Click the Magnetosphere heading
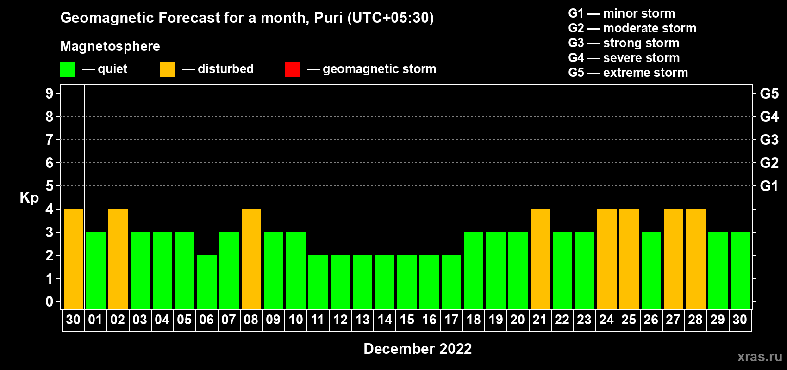The image size is (787, 370). (x=110, y=46)
